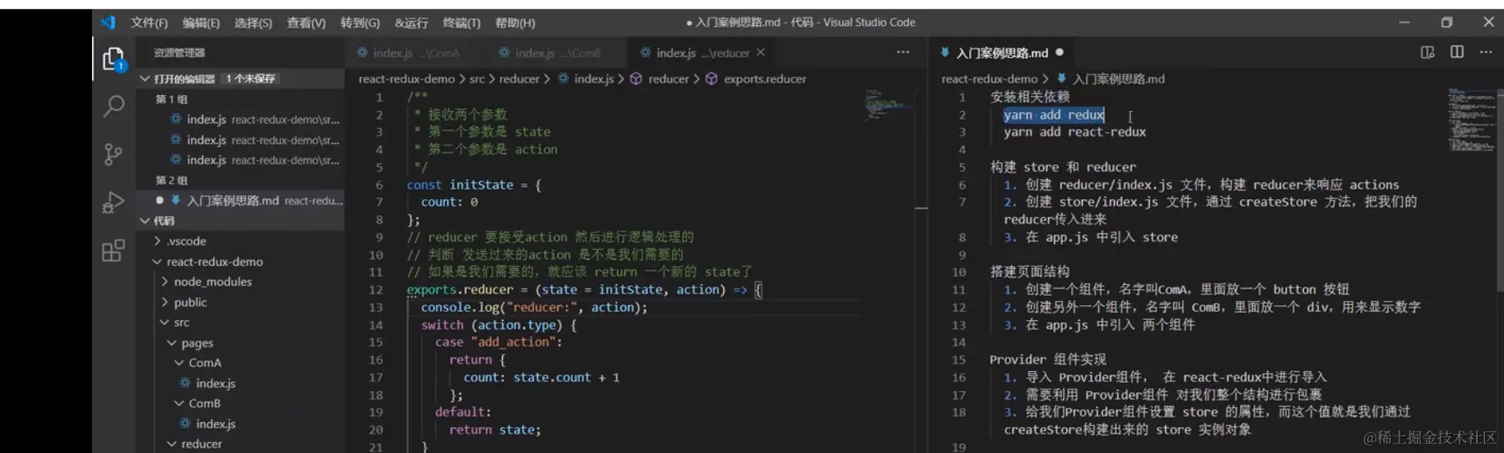The height and width of the screenshot is (453, 1504).
Task: Open 转到(G) menu
Action: point(360,23)
